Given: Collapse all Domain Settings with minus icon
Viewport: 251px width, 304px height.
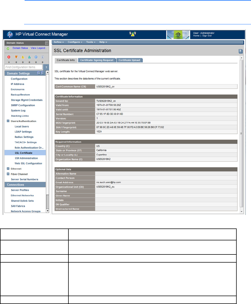Looking at the screenshot, I should 43,73.
